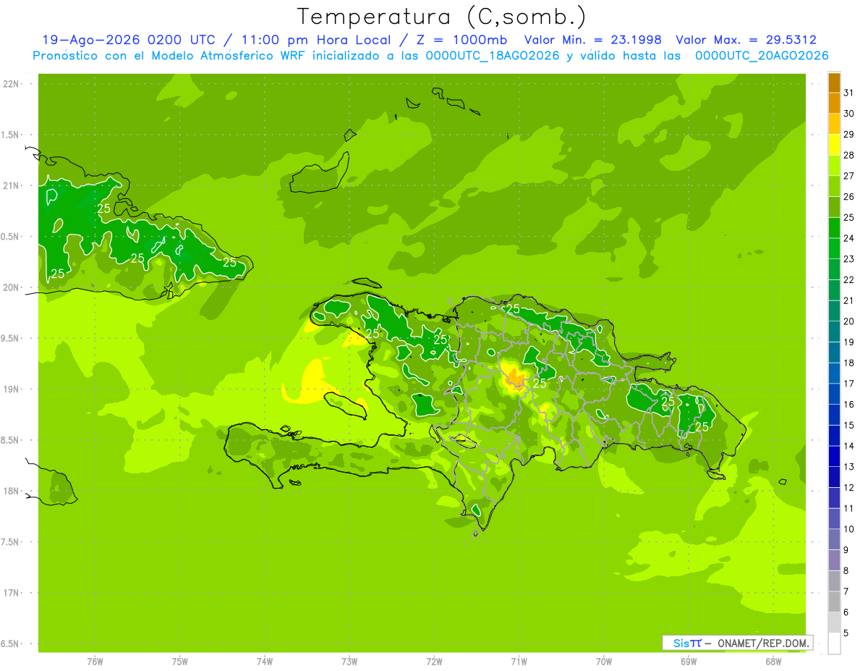Click the purple swatch between 9 and 10
The width and height of the screenshot is (868, 671).
[834, 539]
